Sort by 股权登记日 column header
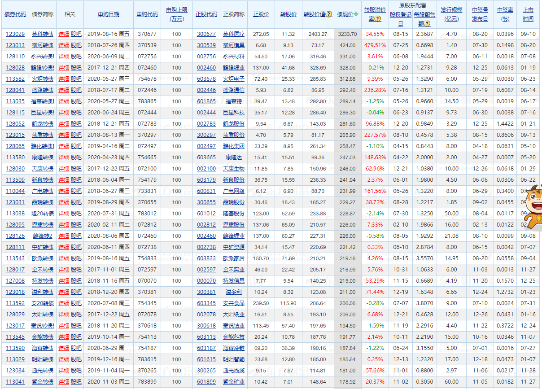The image size is (542, 389). (x=401, y=19)
